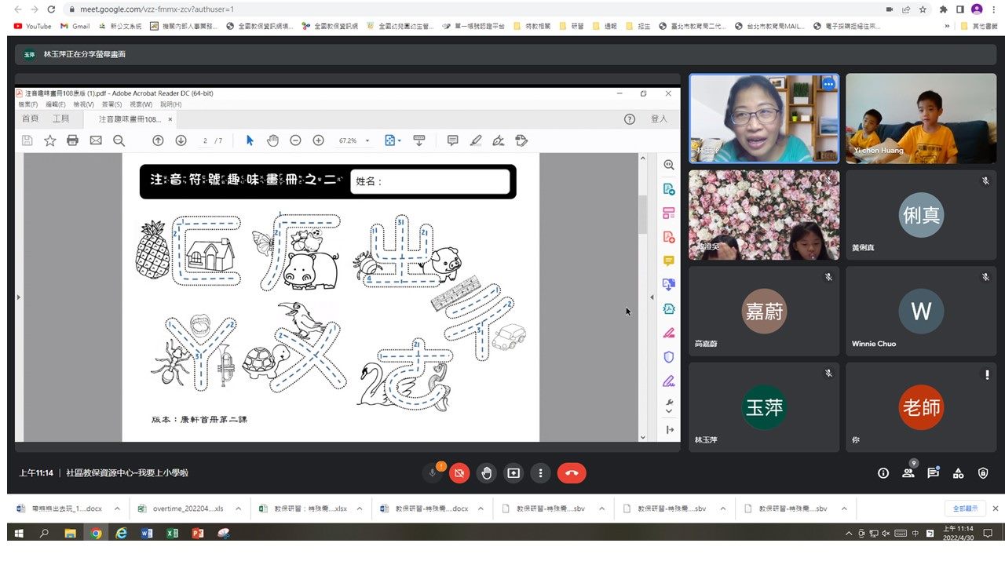This screenshot has width=1005, height=565.
Task: Click the 登入 sign-in link in Acrobat
Action: [x=659, y=119]
